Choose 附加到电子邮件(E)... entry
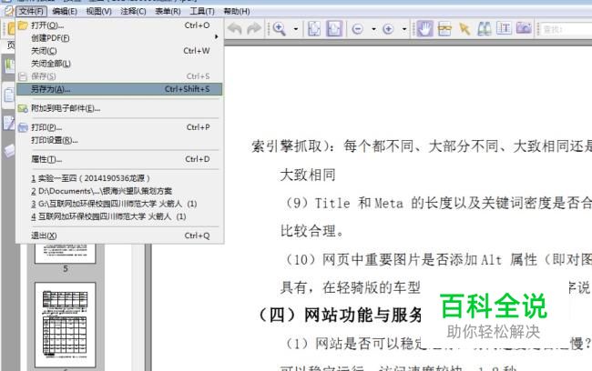592x371 pixels. 119,108
